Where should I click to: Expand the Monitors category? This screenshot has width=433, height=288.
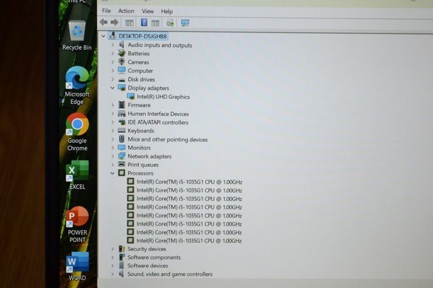(113, 148)
